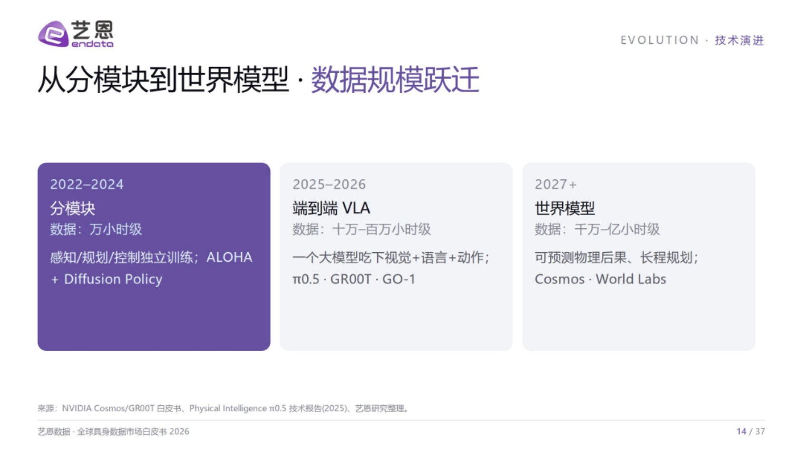Viewport: 803px width, 452px height.
Task: Click the '2022–2024' year label
Action: coord(87,184)
